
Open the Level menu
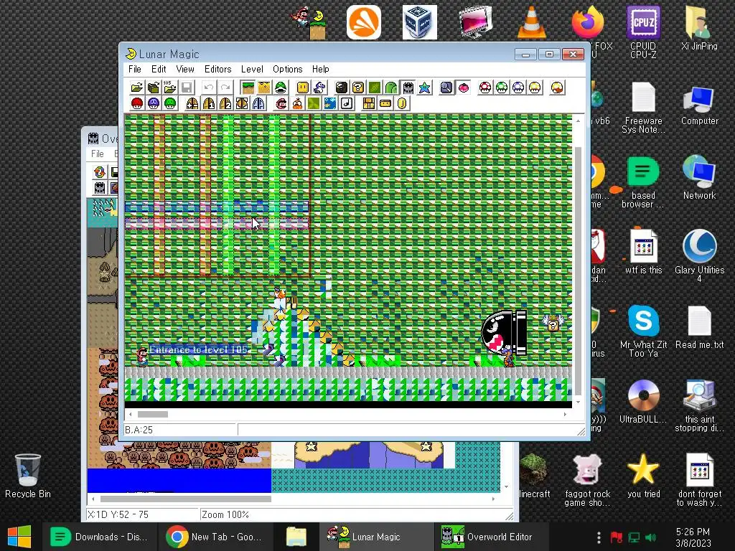tap(252, 69)
